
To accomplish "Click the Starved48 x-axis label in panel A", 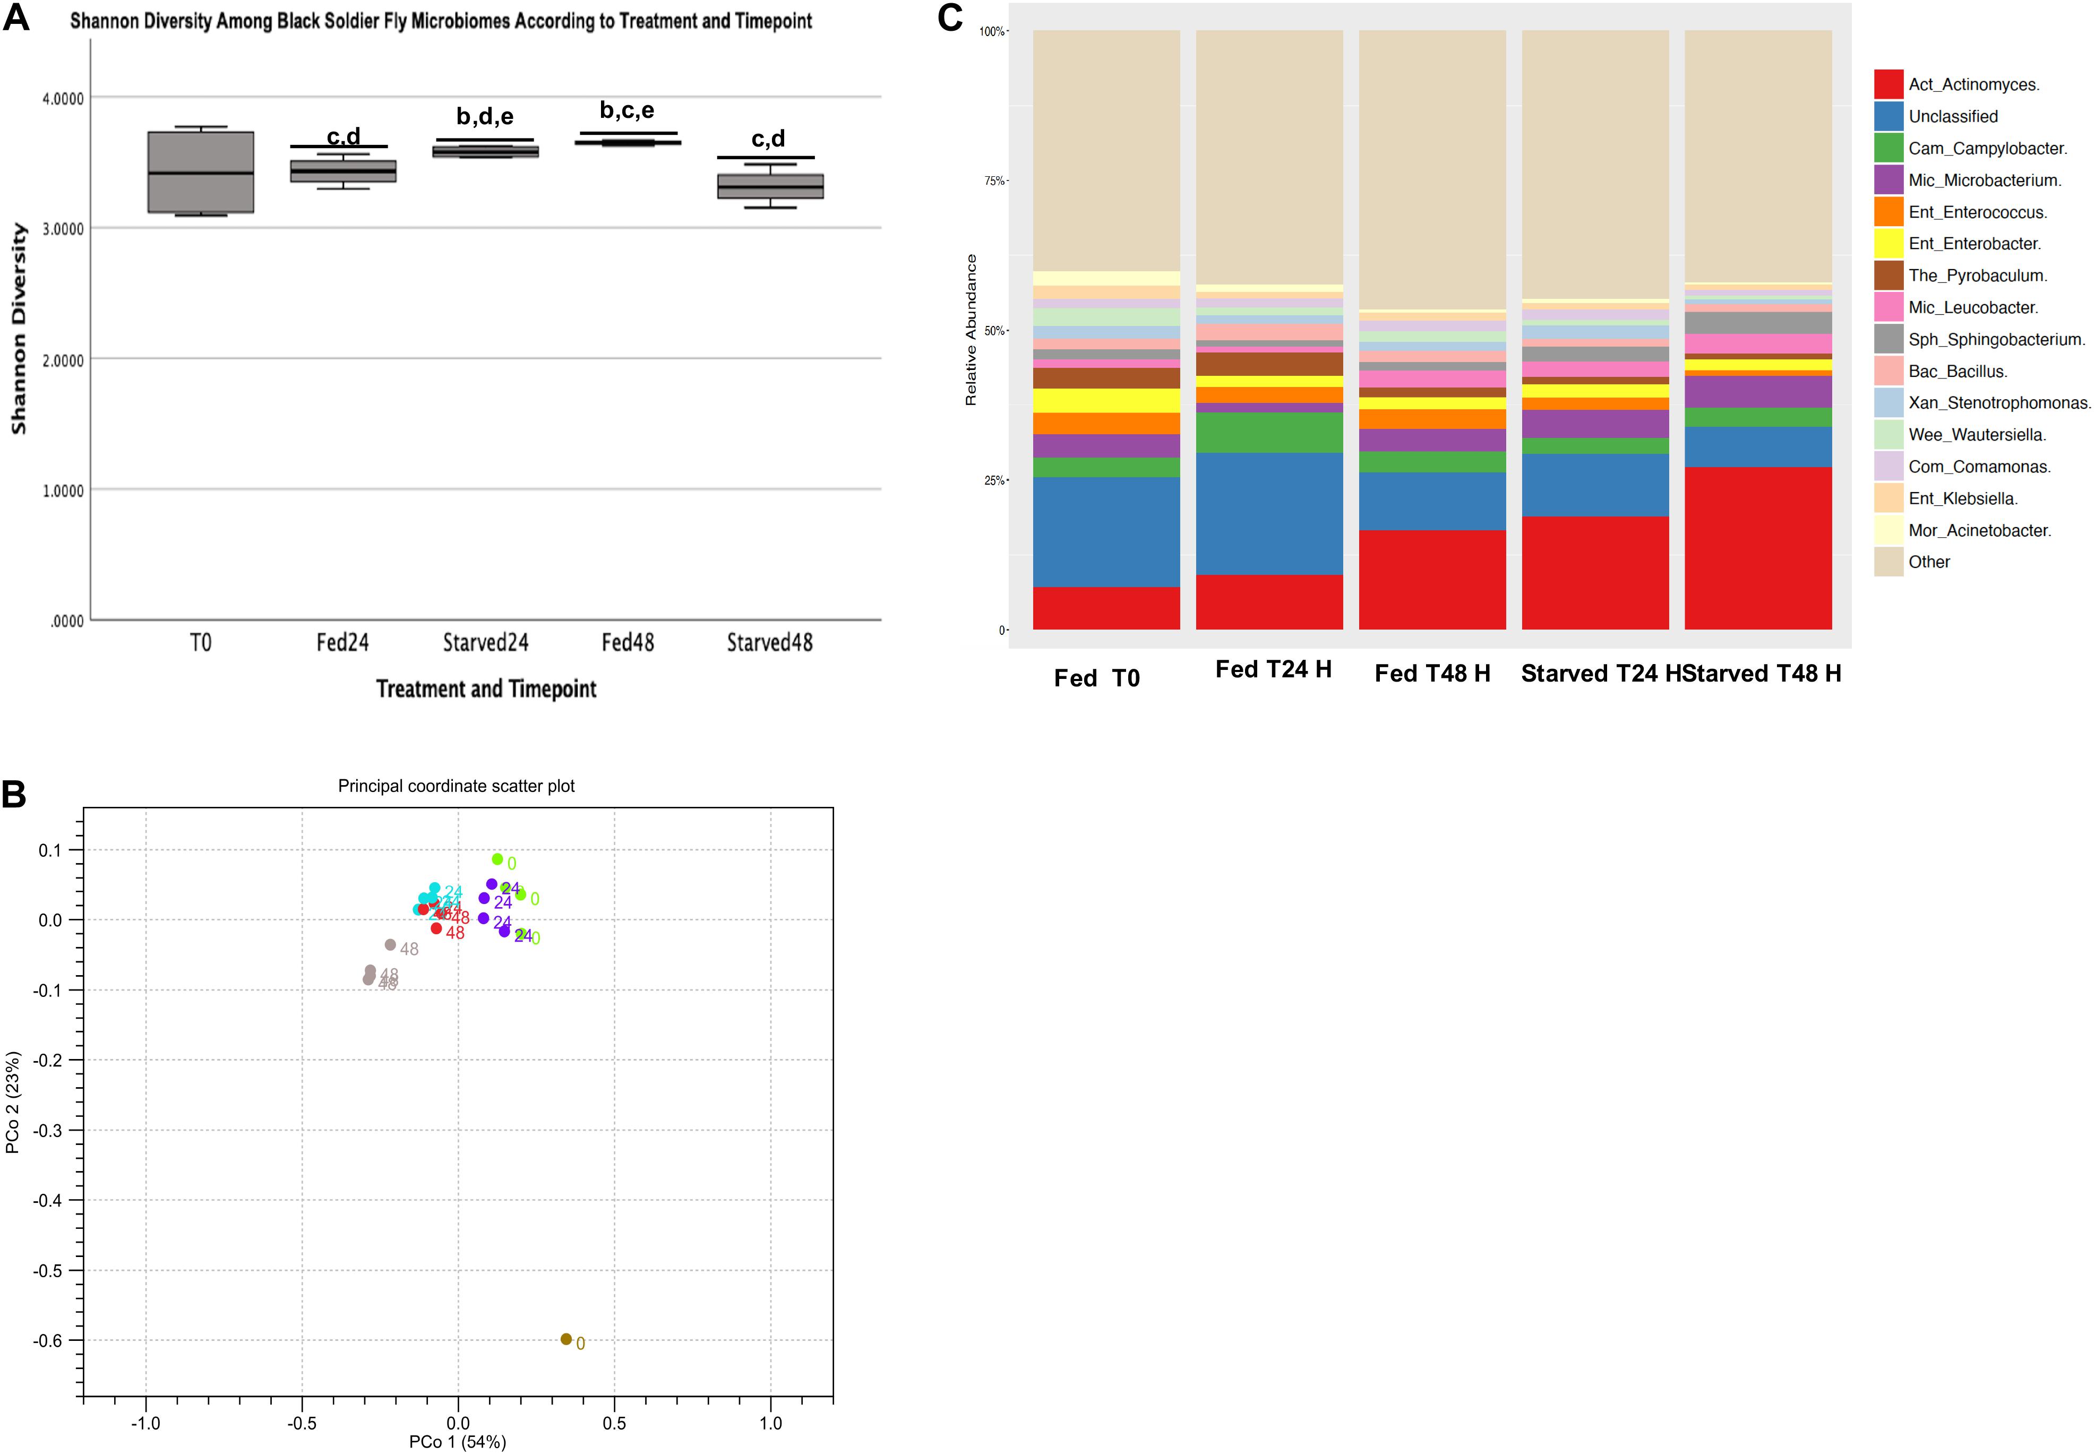I will pyautogui.click(x=770, y=643).
